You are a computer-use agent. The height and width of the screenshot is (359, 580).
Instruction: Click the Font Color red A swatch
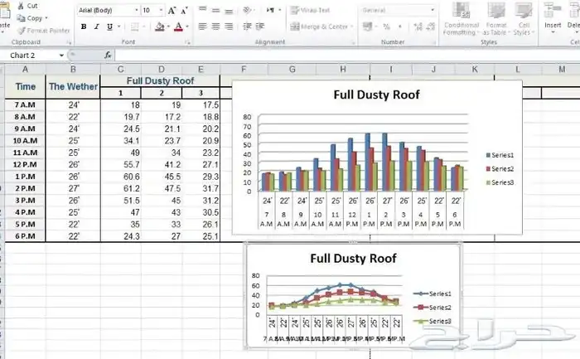tap(179, 27)
